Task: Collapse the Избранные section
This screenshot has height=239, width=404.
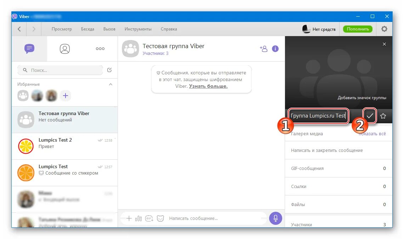Action: tap(110, 84)
